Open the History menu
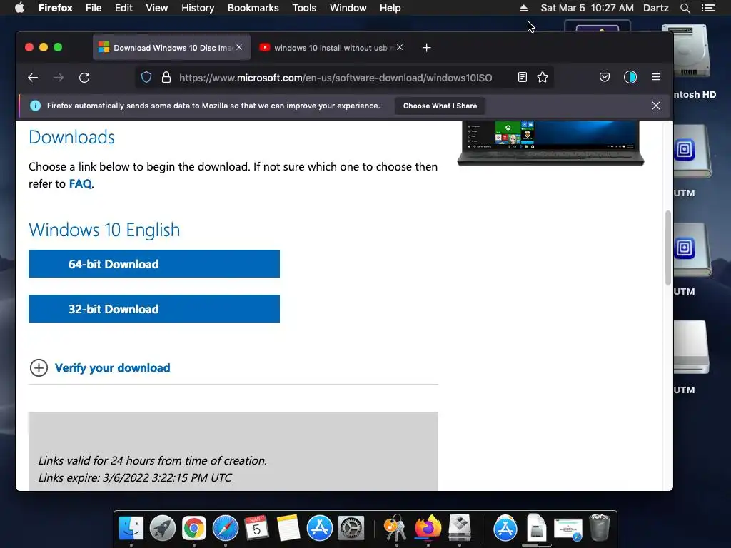 click(x=198, y=8)
